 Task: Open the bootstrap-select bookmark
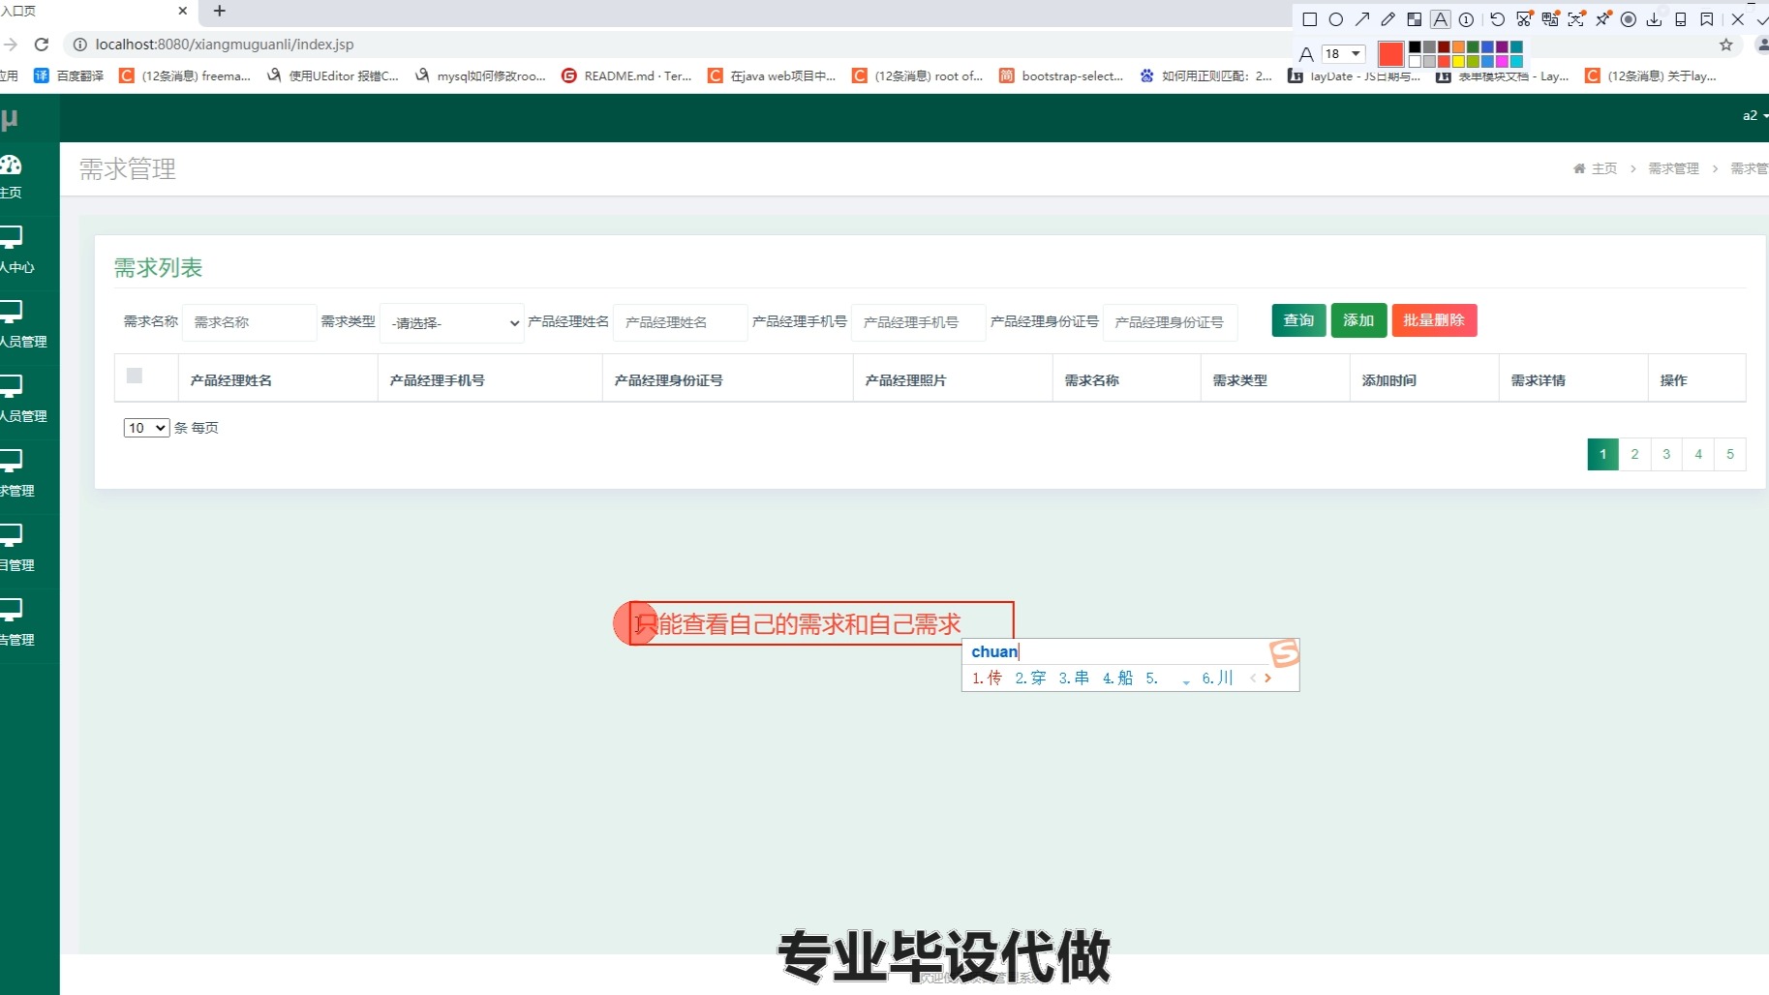tap(1061, 75)
